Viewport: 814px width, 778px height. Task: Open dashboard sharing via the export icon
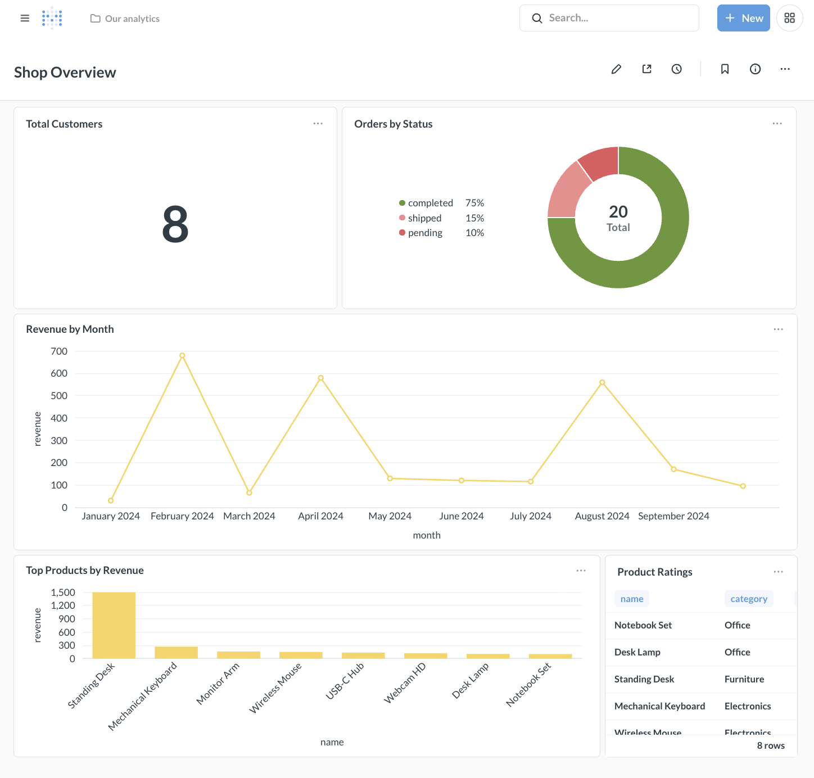646,69
